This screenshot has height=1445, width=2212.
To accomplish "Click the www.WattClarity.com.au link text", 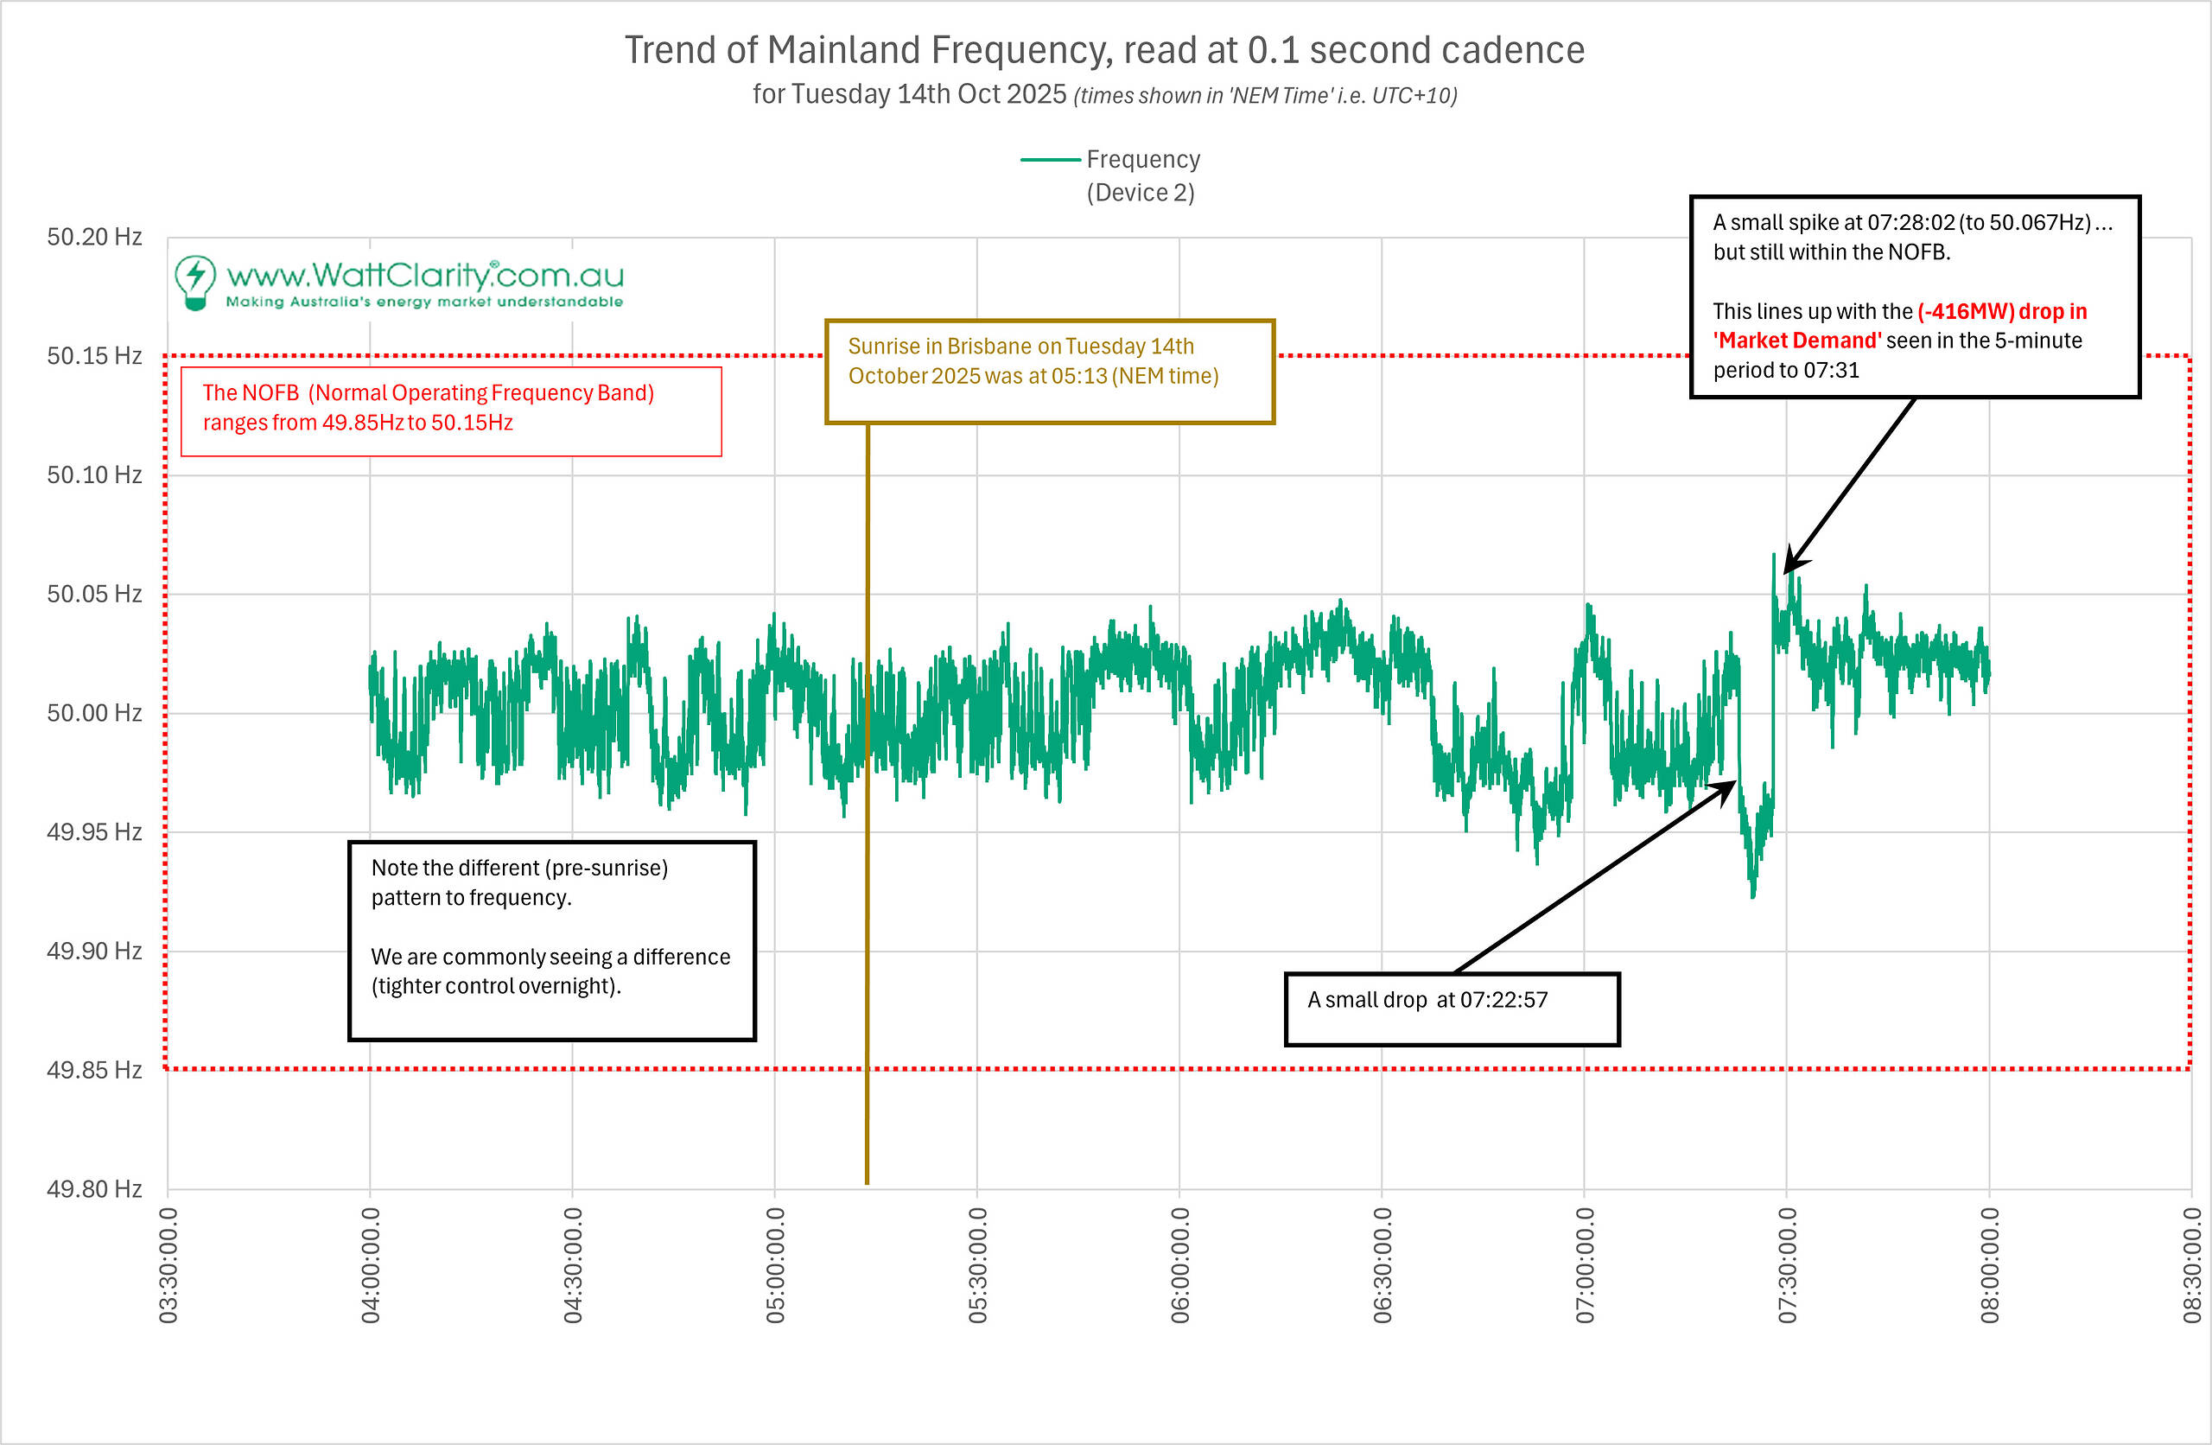I will [425, 275].
